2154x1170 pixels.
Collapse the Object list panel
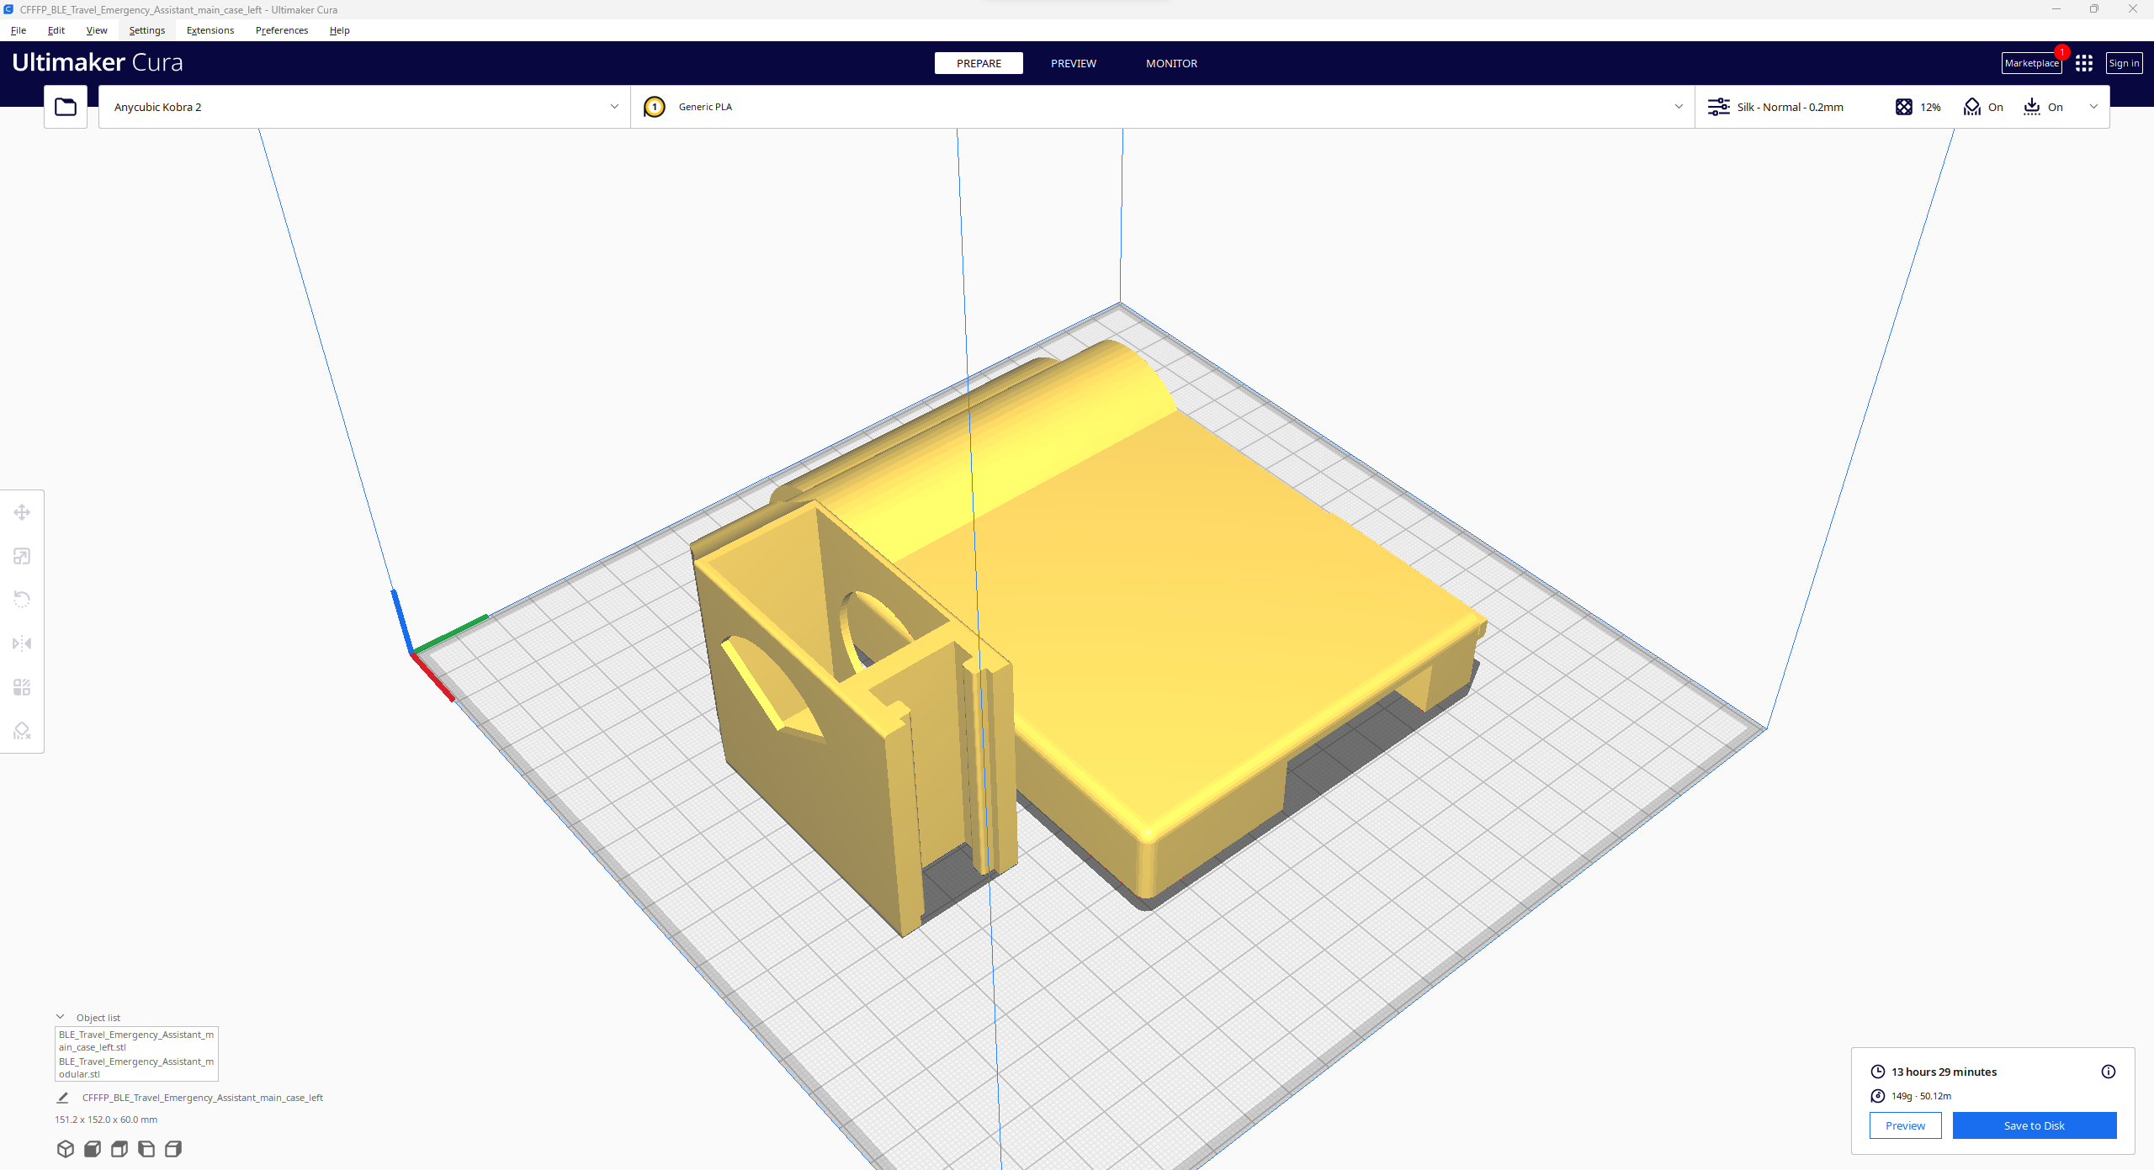61,1016
